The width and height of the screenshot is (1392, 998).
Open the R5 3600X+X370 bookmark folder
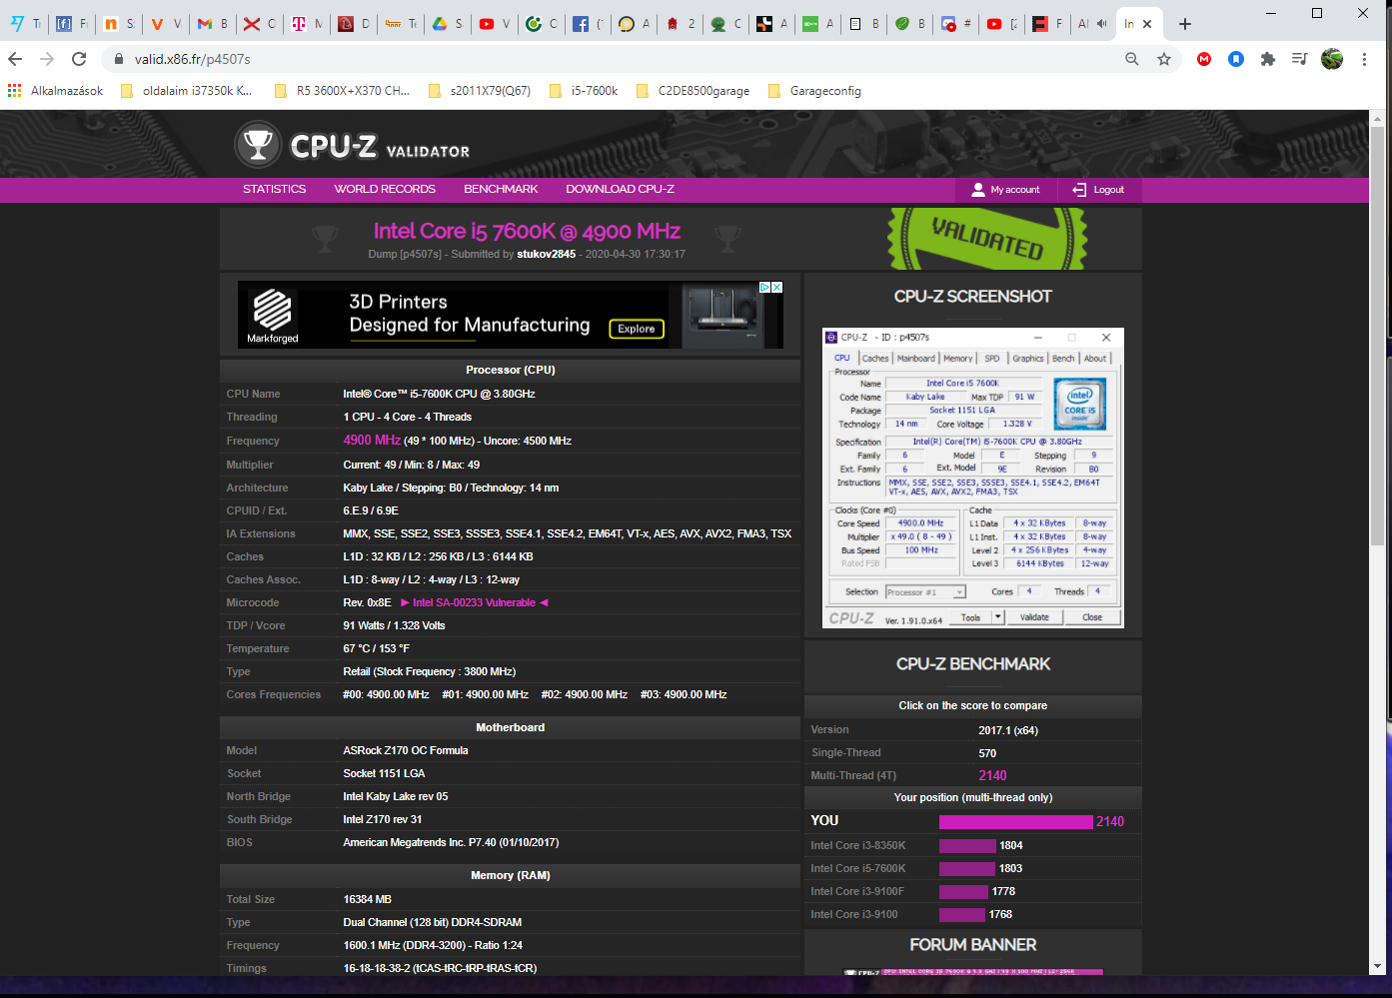342,91
